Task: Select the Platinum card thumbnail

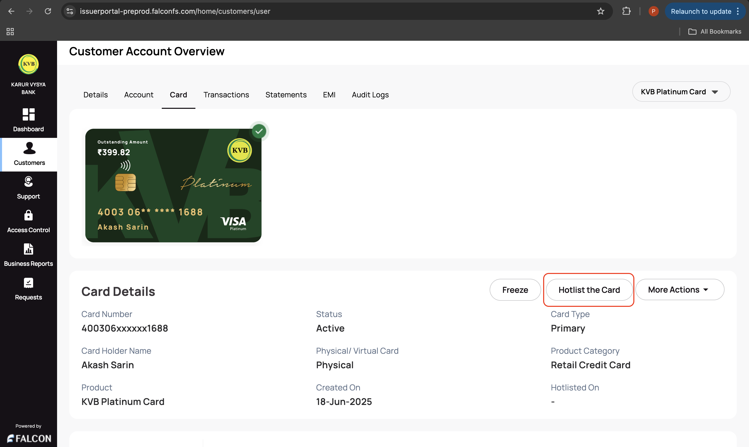Action: point(173,186)
